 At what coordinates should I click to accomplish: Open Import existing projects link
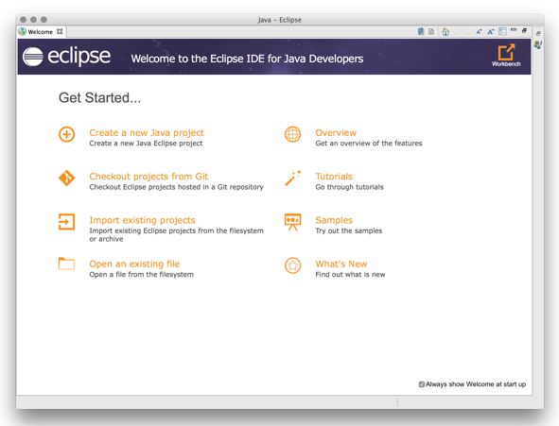142,220
